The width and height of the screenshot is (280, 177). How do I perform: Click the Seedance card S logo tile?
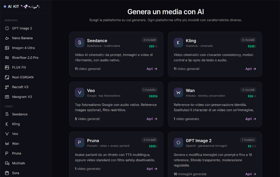[80, 42]
